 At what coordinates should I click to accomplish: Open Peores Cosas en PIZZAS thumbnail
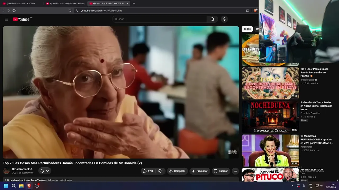click(270, 83)
